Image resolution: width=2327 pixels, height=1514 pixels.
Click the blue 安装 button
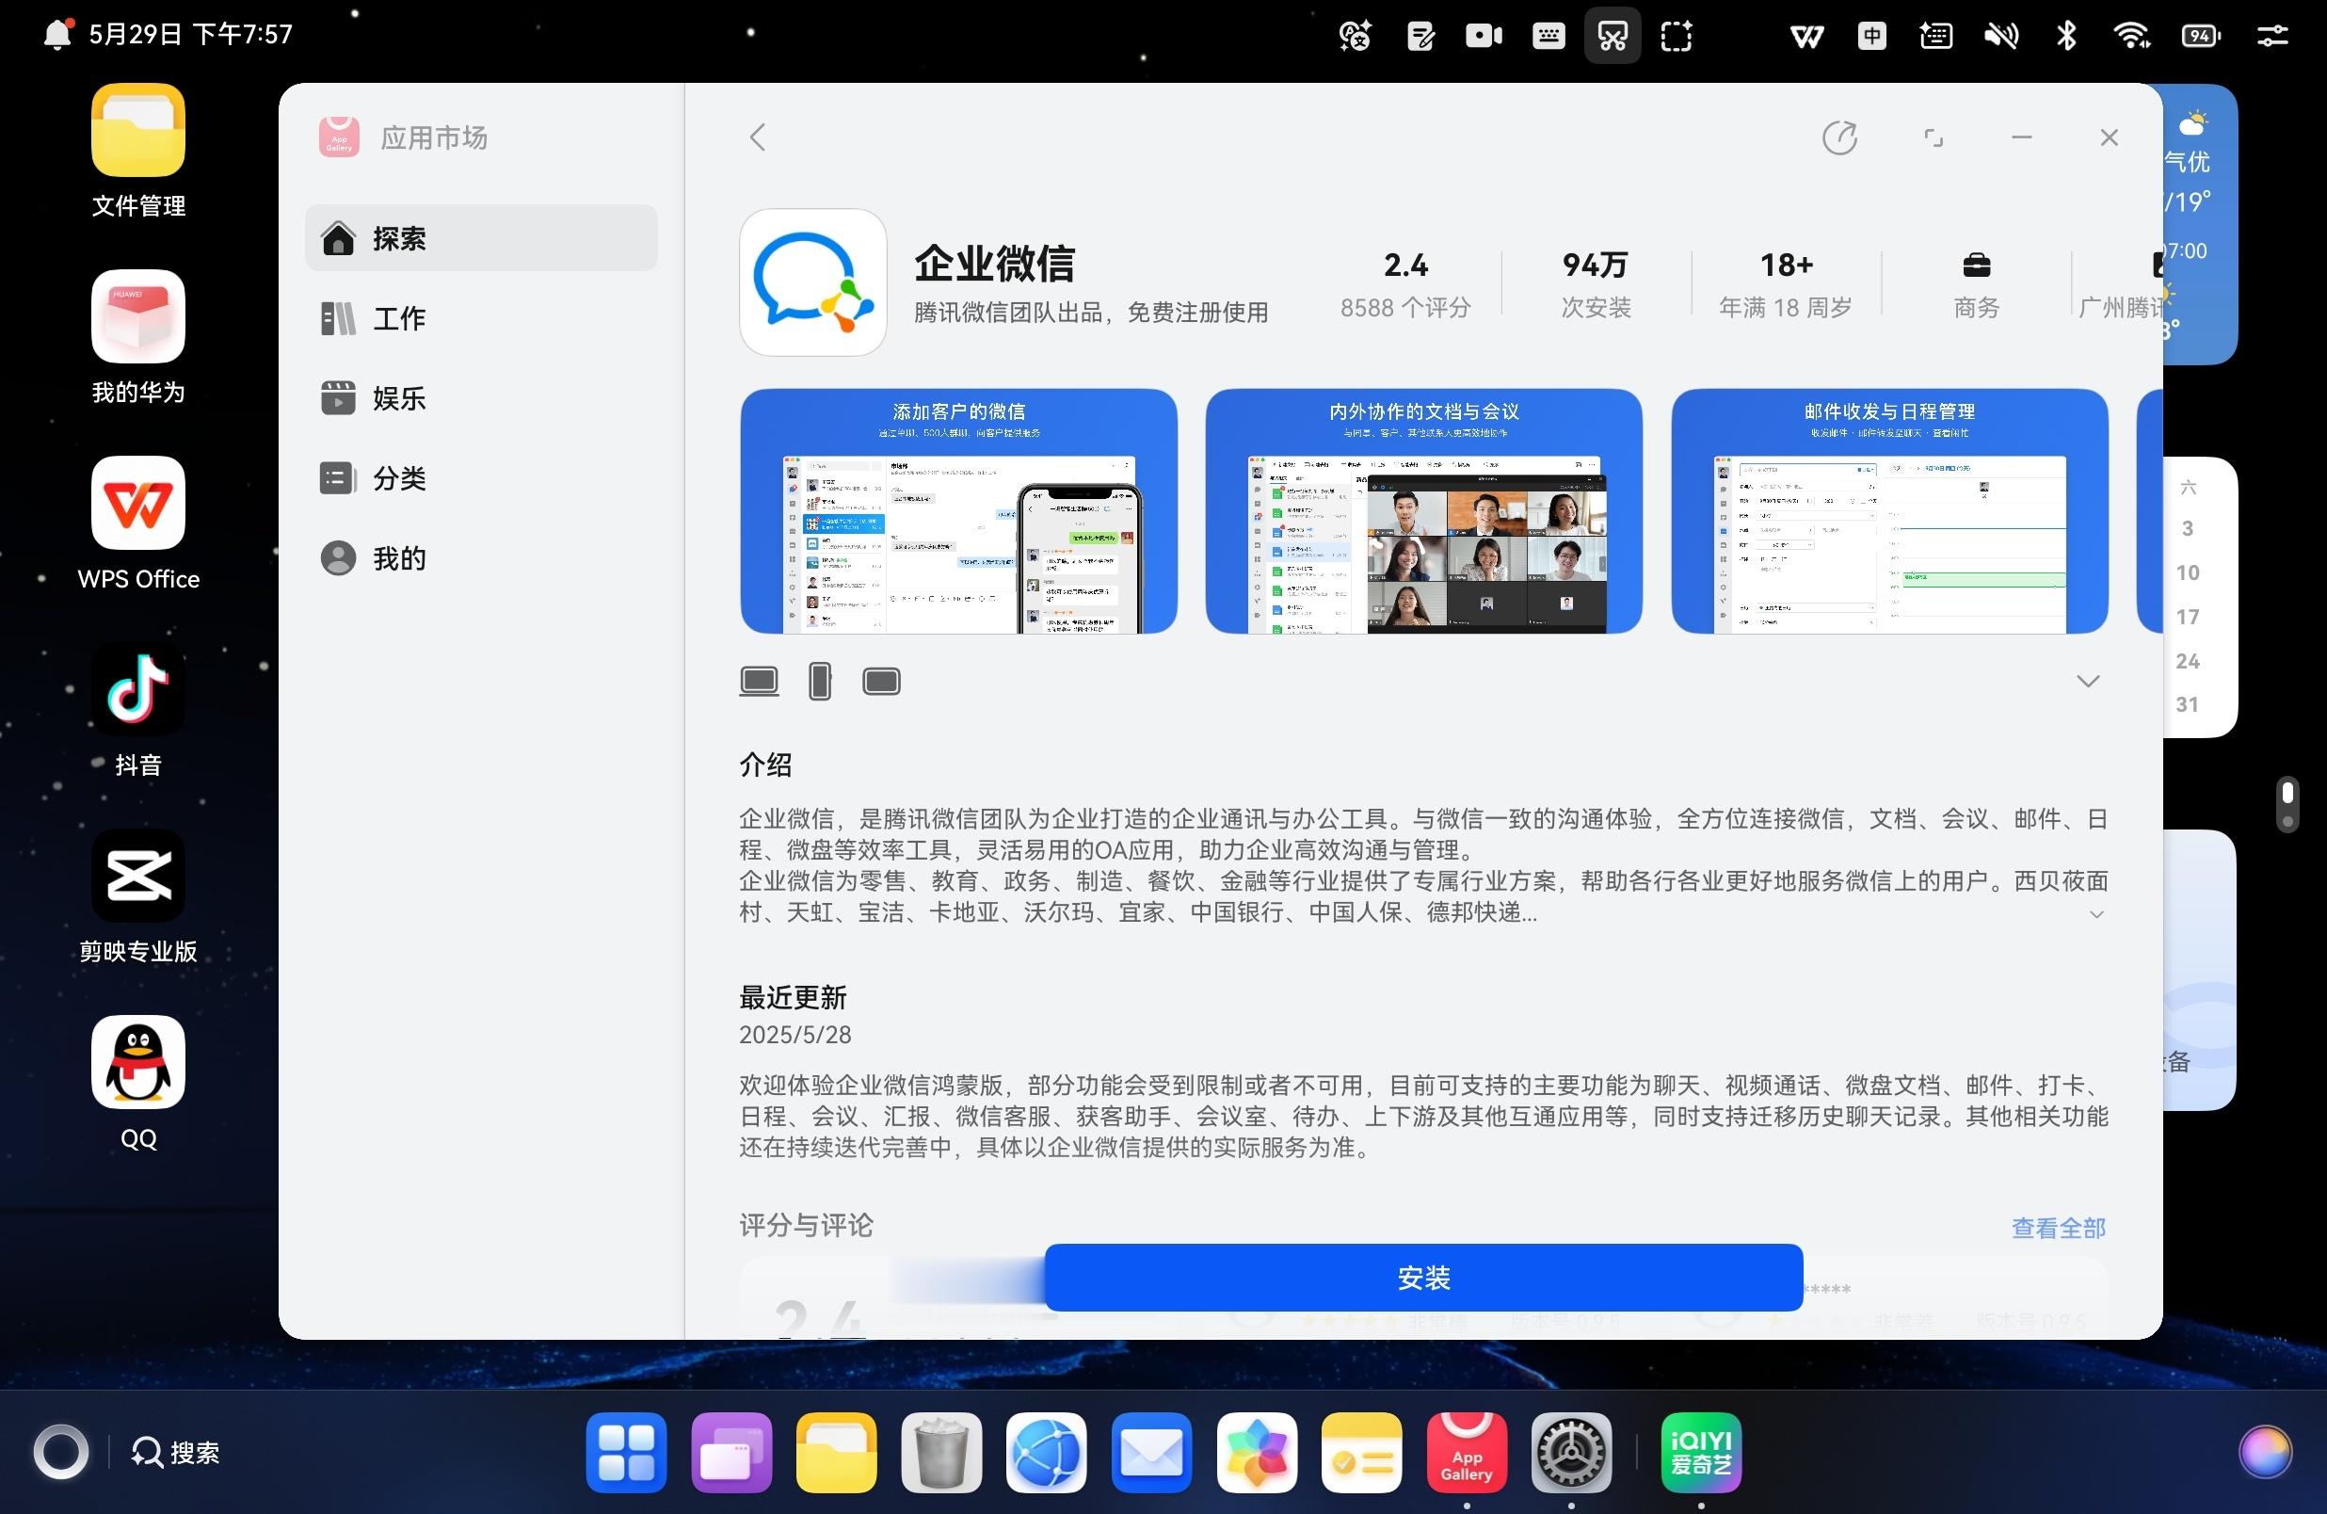point(1423,1278)
